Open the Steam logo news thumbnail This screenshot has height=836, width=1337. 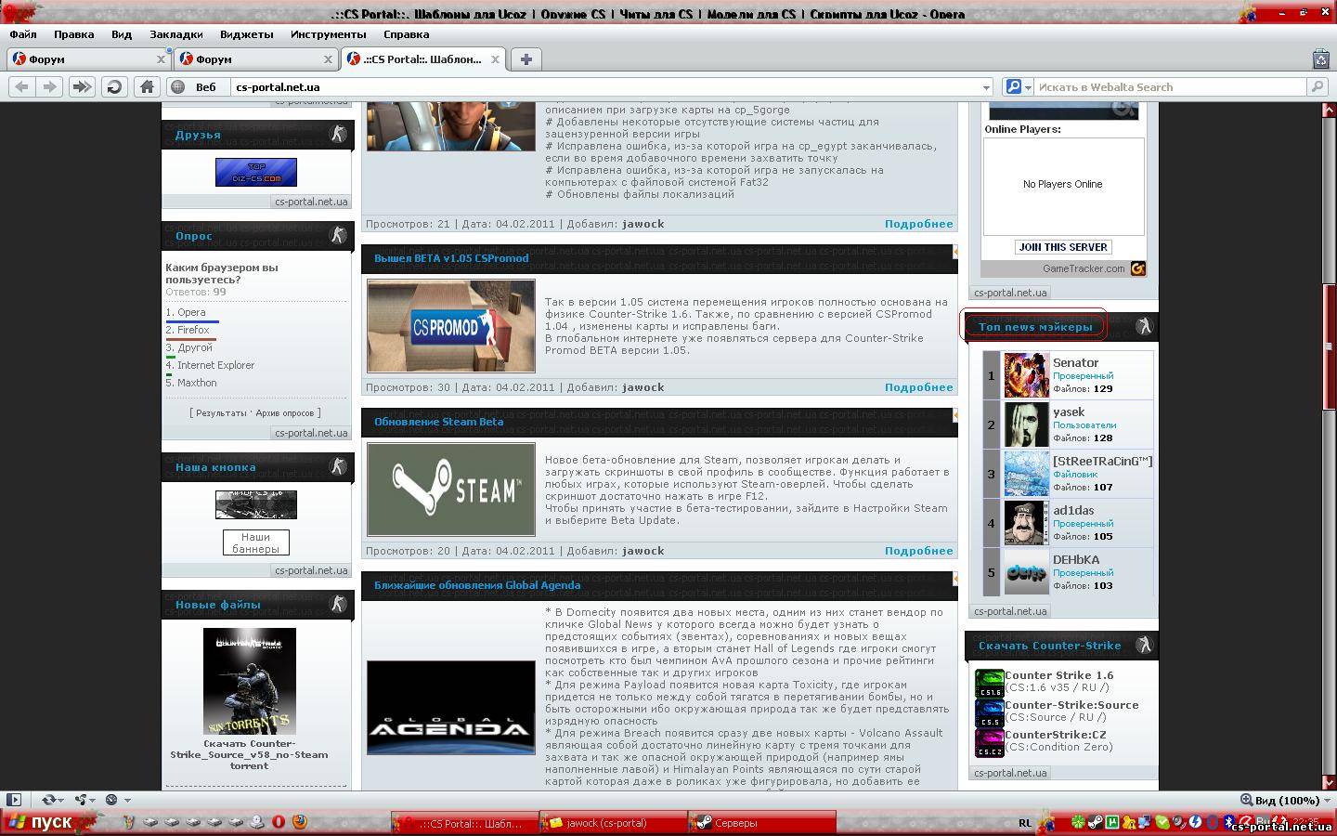point(451,490)
